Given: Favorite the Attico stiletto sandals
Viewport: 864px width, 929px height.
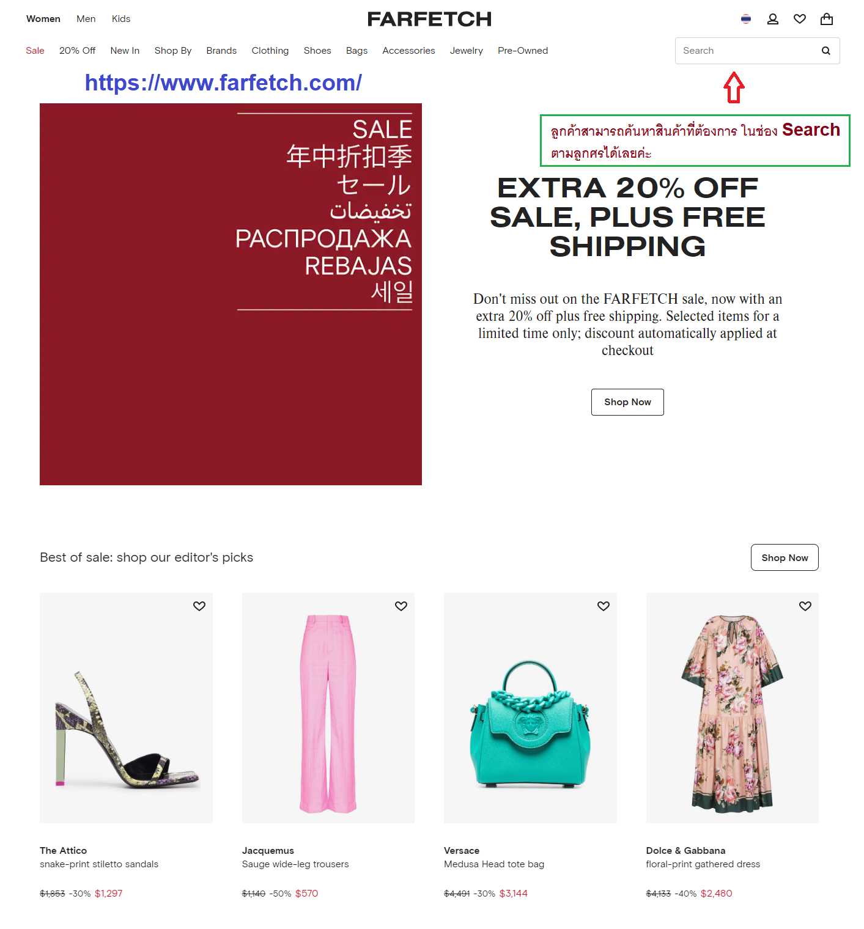Looking at the screenshot, I should click(199, 606).
